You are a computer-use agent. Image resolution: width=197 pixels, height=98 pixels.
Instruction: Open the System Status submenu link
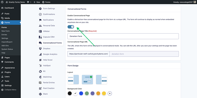(x=7, y=49)
